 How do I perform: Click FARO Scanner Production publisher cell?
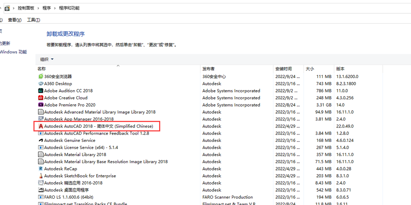[x=228, y=197]
